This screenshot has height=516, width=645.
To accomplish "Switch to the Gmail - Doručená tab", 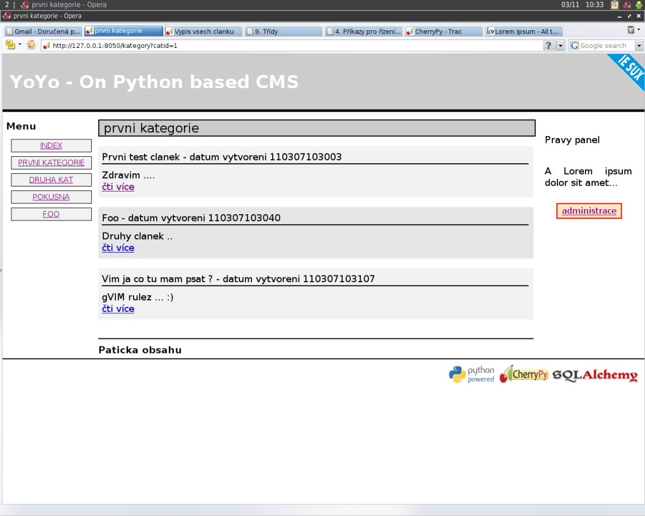I will tap(43, 32).
